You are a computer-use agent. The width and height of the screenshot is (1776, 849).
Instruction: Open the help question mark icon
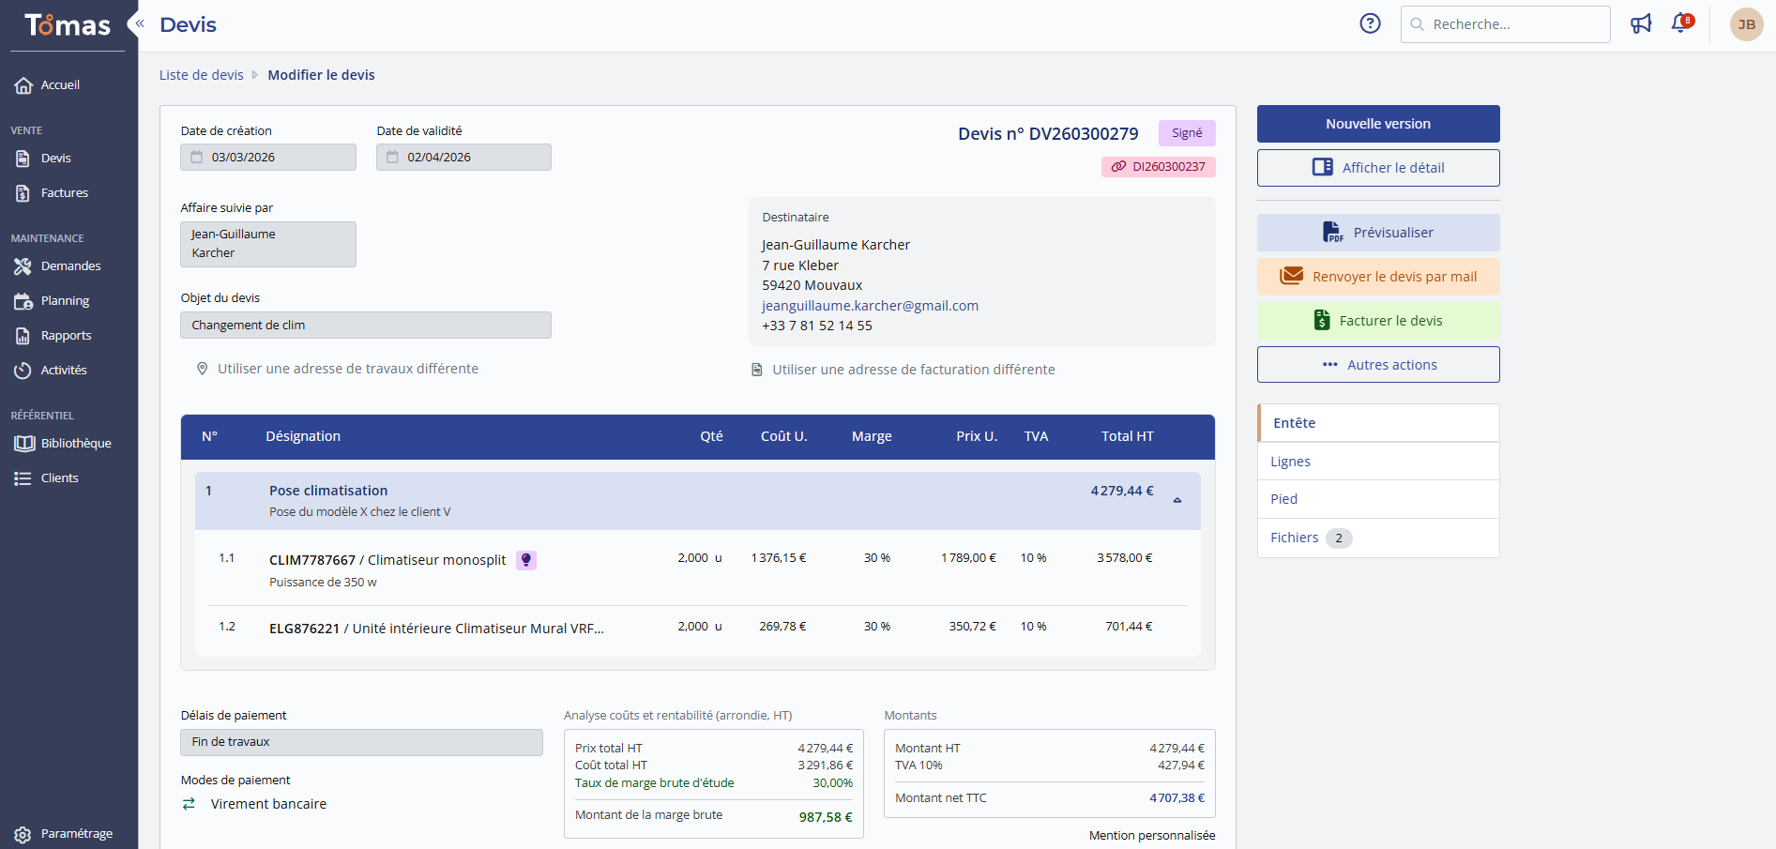pyautogui.click(x=1370, y=23)
